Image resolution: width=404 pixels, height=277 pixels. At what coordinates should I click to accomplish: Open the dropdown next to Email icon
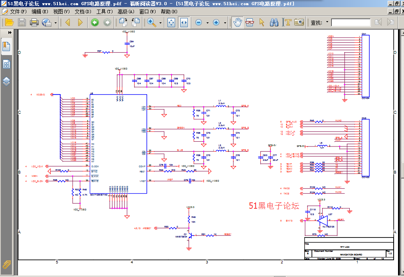point(56,23)
